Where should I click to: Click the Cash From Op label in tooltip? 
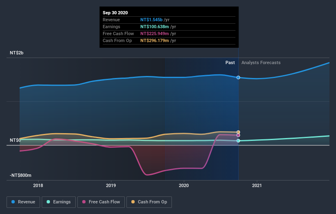[117, 40]
